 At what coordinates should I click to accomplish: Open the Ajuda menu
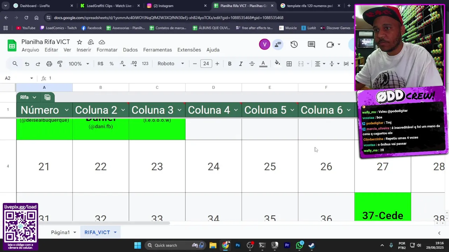tap(213, 50)
